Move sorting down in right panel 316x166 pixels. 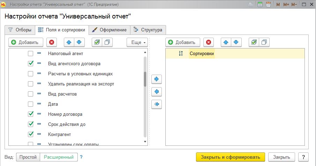click(x=236, y=42)
